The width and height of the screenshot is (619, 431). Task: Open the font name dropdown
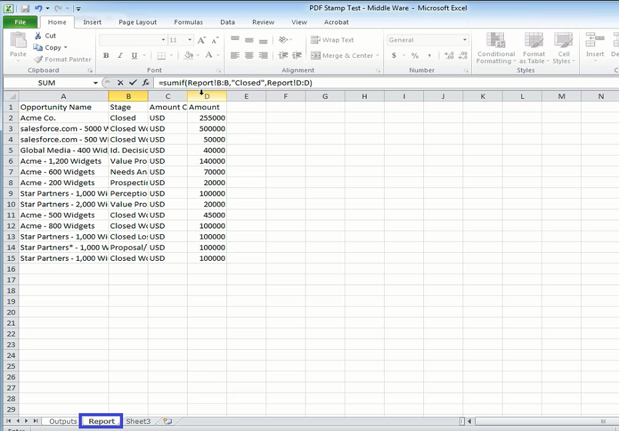163,40
